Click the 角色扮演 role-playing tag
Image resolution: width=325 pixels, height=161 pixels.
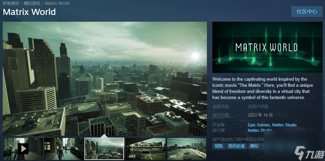pyautogui.click(x=237, y=146)
